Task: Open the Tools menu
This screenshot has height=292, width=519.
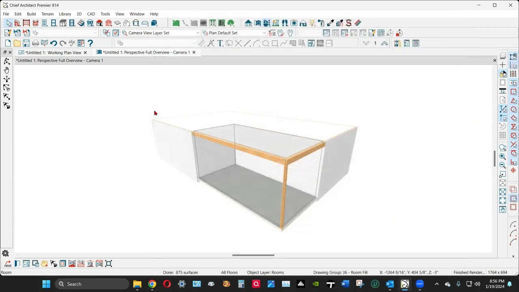Action: (x=105, y=14)
